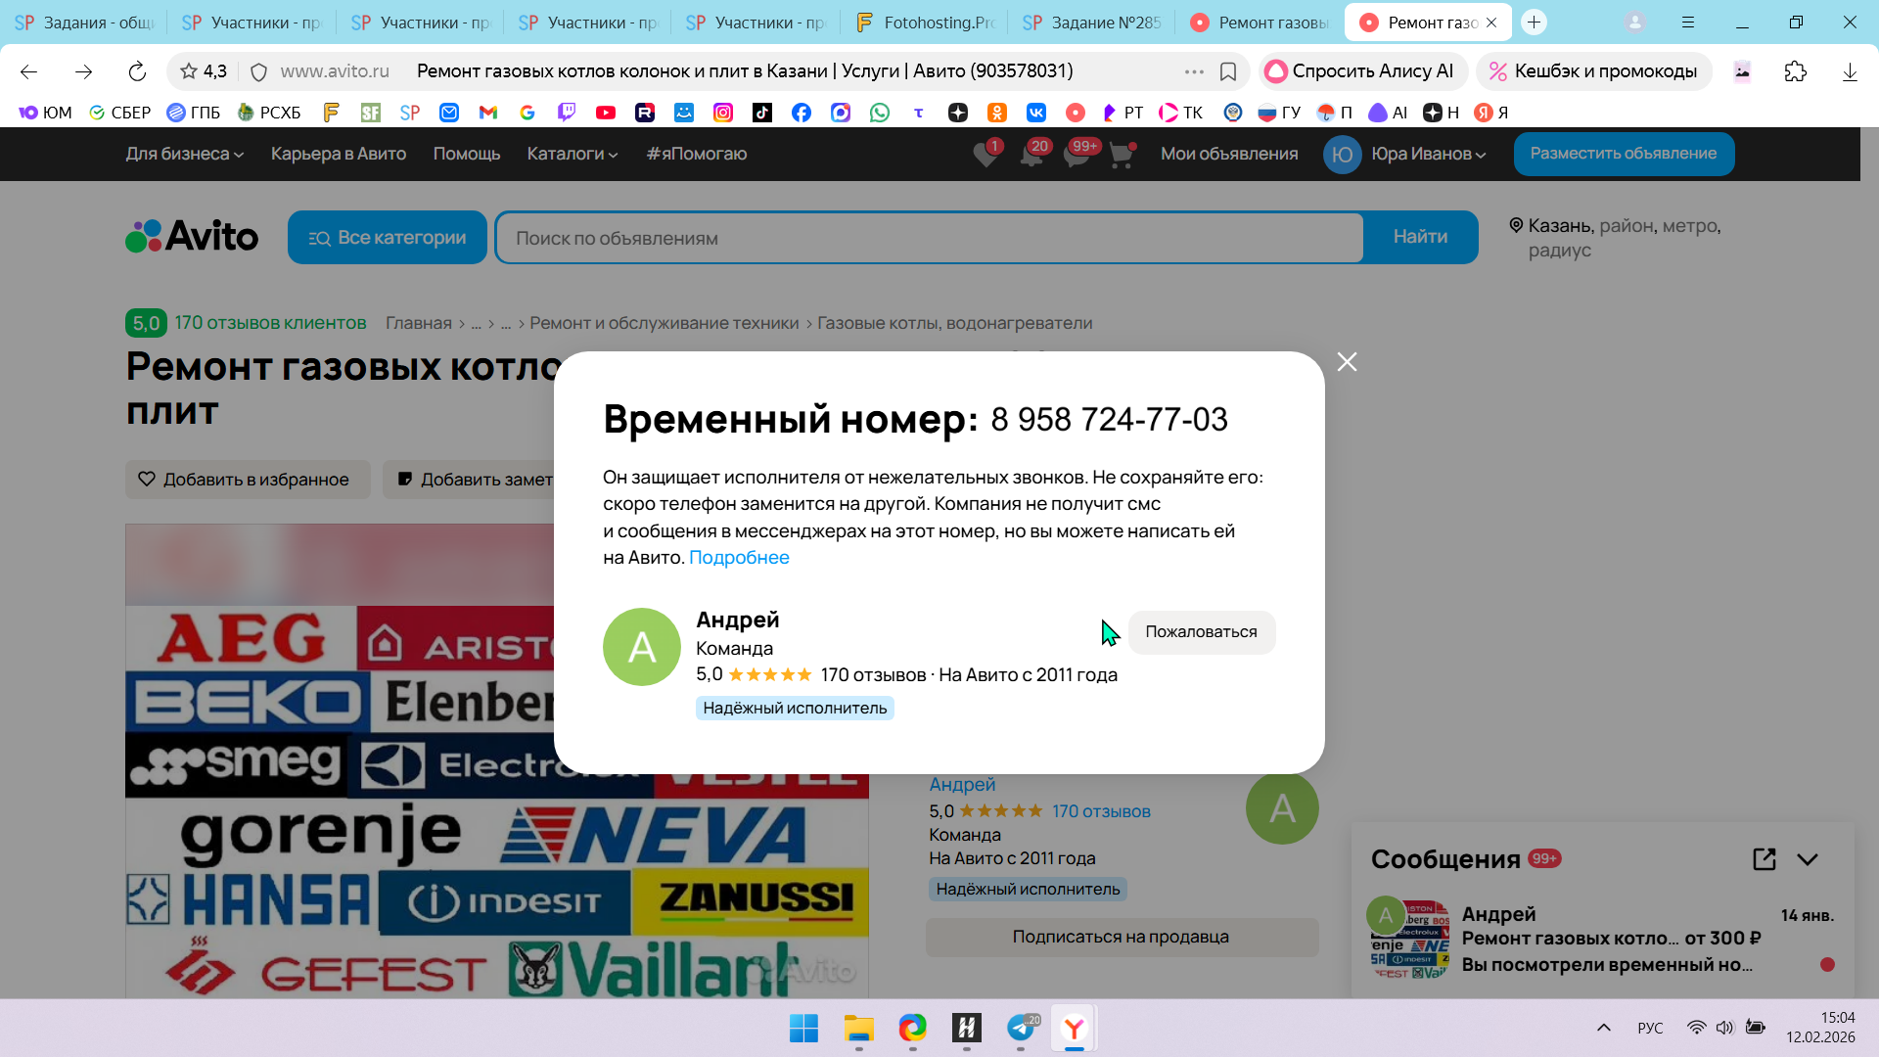Viewport: 1879px width, 1057px height.
Task: Click the Все категории button
Action: [388, 238]
